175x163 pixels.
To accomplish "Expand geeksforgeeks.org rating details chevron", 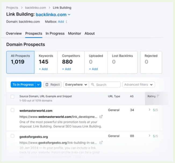I will [149, 135].
